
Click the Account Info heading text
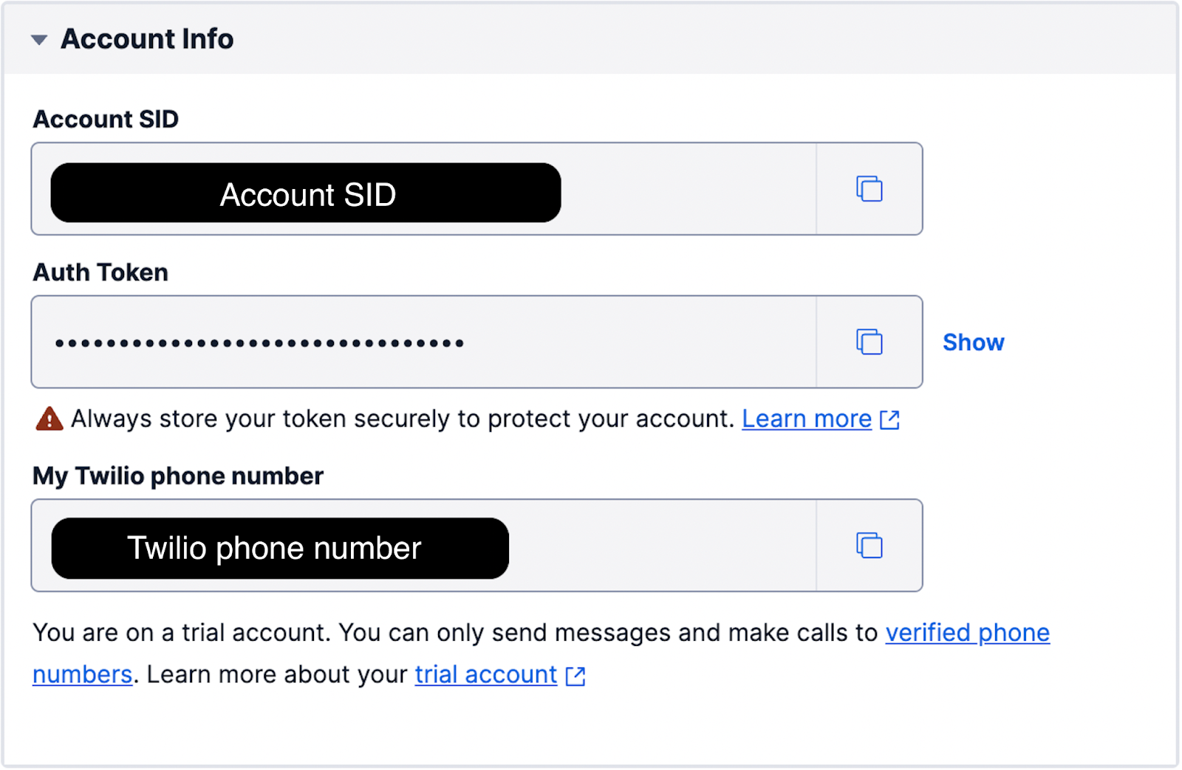(147, 39)
